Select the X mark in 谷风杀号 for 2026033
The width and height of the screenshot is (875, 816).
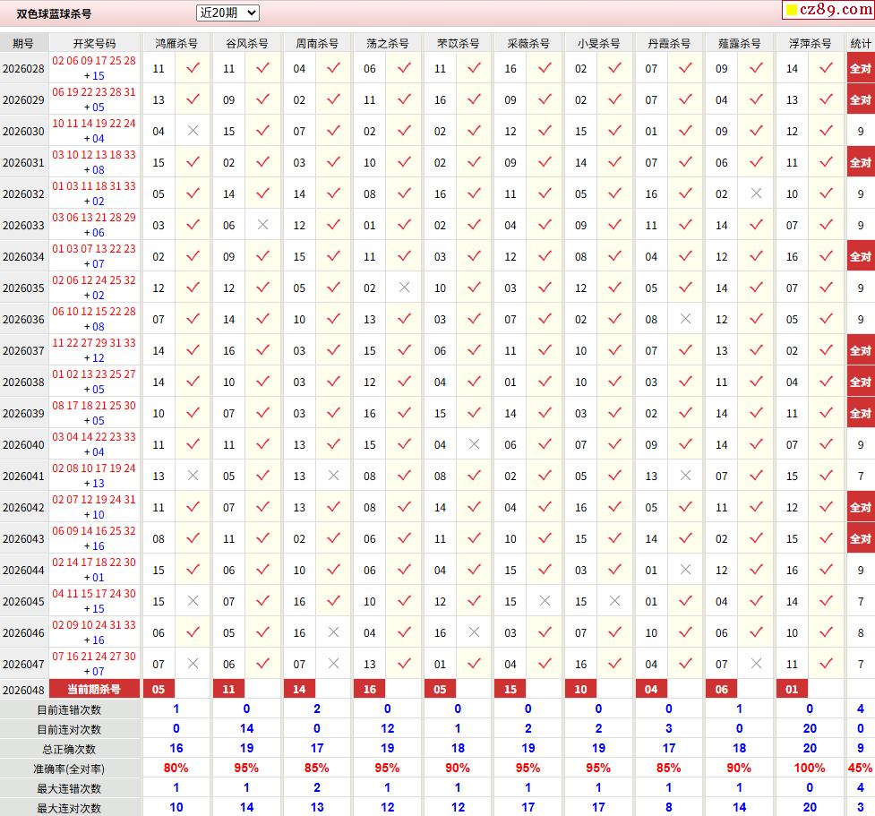[262, 225]
